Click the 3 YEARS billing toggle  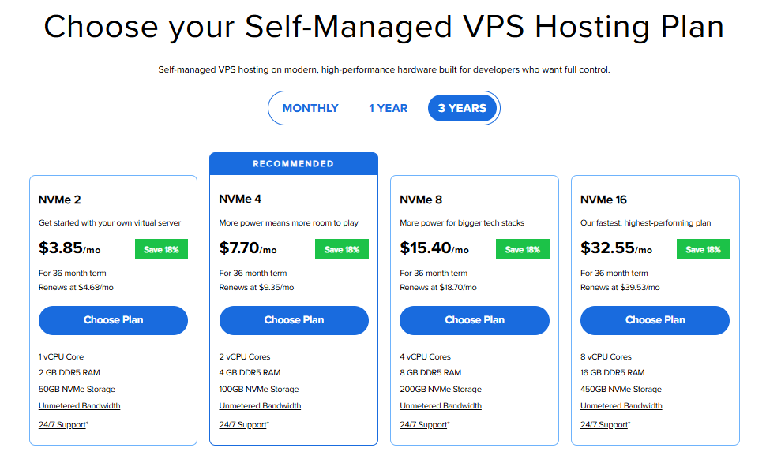(x=461, y=108)
